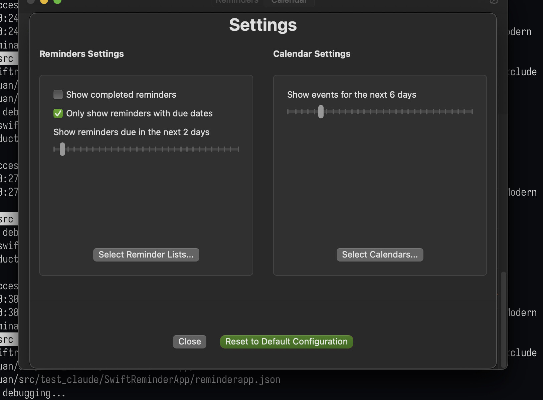Click the Show events for next 6 days label
Viewport: 543px width, 400px height.
[x=352, y=95]
